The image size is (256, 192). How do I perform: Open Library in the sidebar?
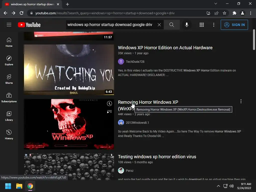[x=9, y=116]
